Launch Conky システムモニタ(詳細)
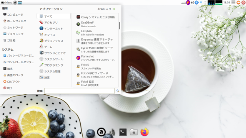The height and width of the screenshot is (138, 246). [x=96, y=17]
